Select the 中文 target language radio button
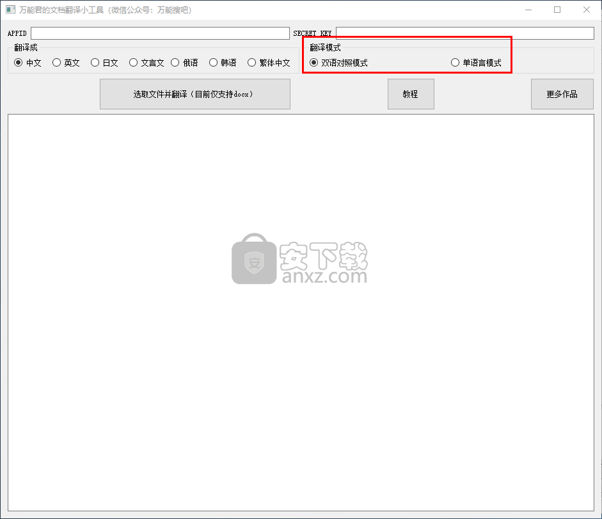The height and width of the screenshot is (519, 602). click(x=28, y=63)
